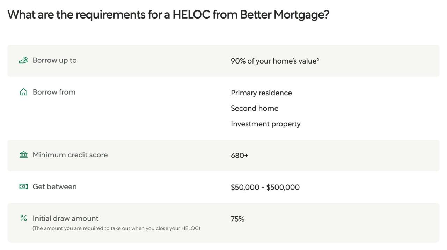Click the "90% of your home's value" text
The width and height of the screenshot is (447, 250).
tap(273, 61)
